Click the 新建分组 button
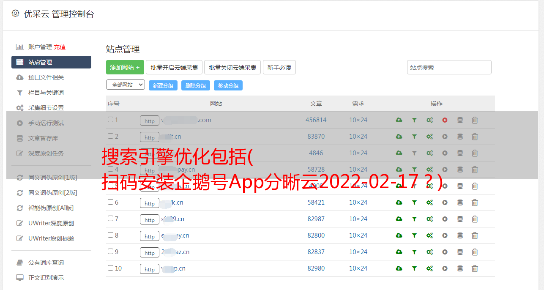Image resolution: width=544 pixels, height=290 pixels. pyautogui.click(x=163, y=85)
